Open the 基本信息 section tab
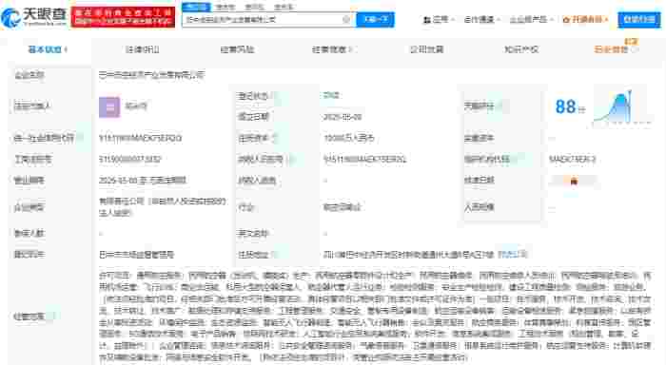This screenshot has width=666, height=365. [48, 49]
